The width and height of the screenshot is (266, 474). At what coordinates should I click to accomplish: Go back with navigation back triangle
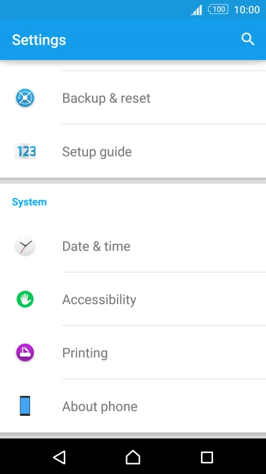pos(59,457)
